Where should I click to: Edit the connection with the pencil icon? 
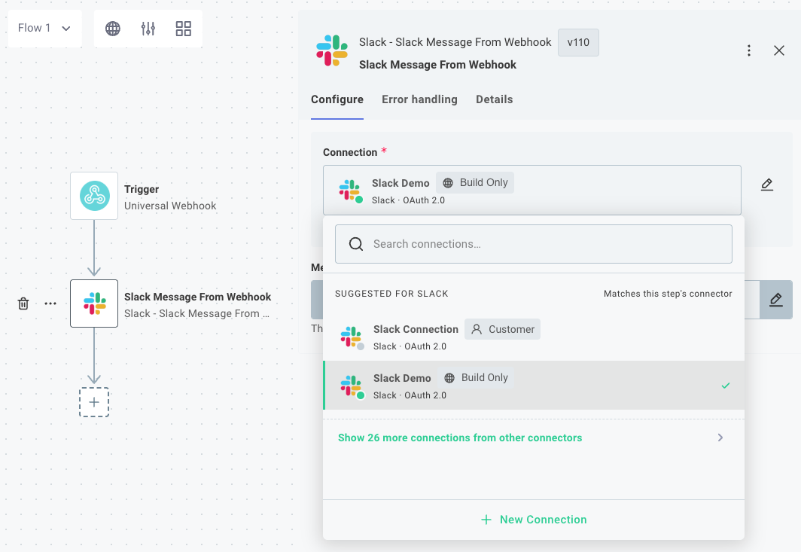coord(767,185)
